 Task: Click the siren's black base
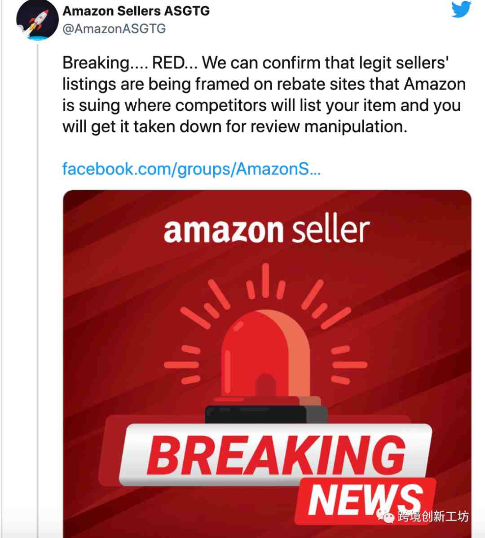[x=266, y=414]
